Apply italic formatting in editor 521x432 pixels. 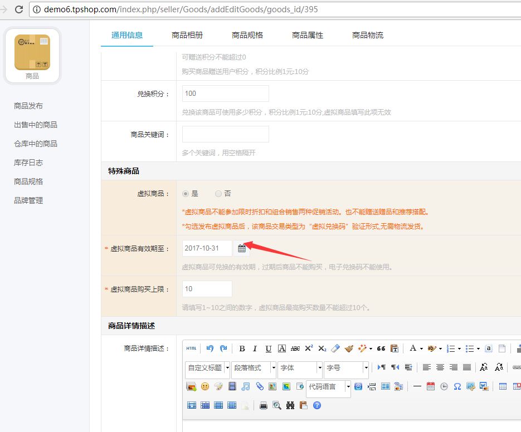255,348
